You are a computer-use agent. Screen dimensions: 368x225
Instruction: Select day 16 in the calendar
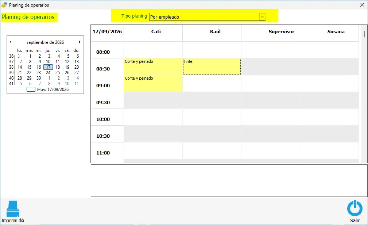coord(39,67)
